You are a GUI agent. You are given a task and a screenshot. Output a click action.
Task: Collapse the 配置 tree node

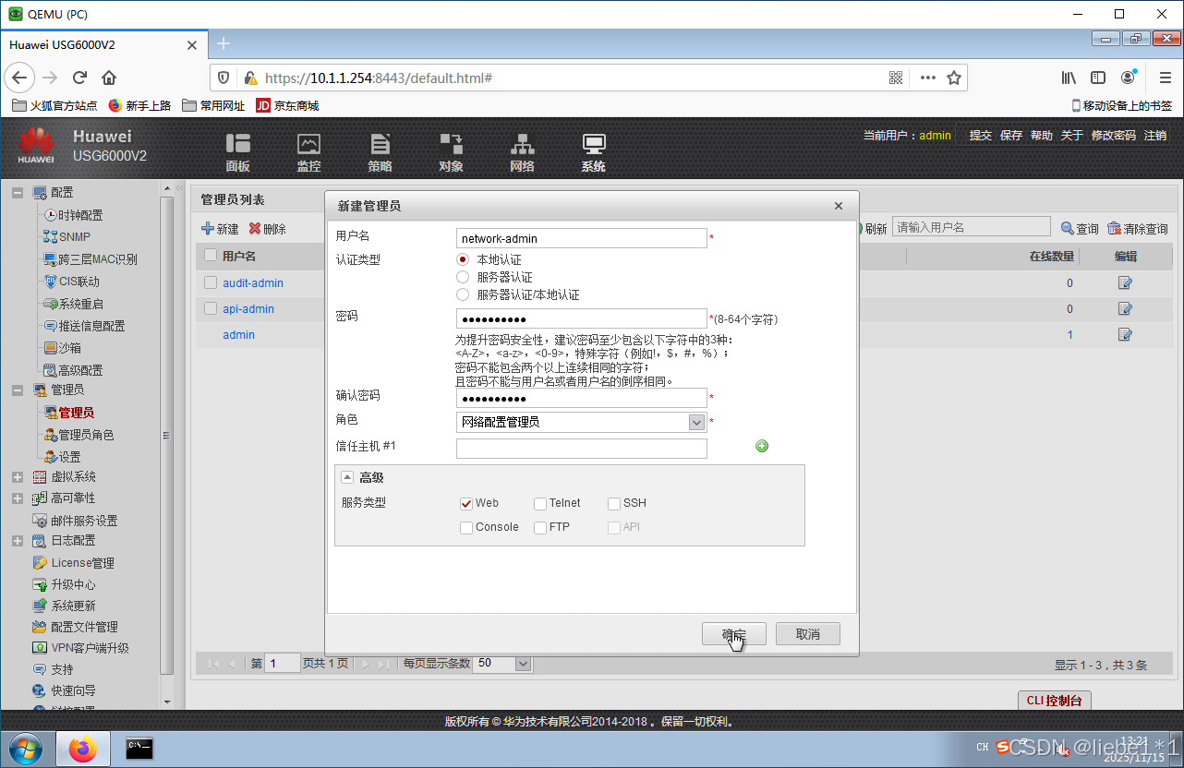tap(18, 192)
